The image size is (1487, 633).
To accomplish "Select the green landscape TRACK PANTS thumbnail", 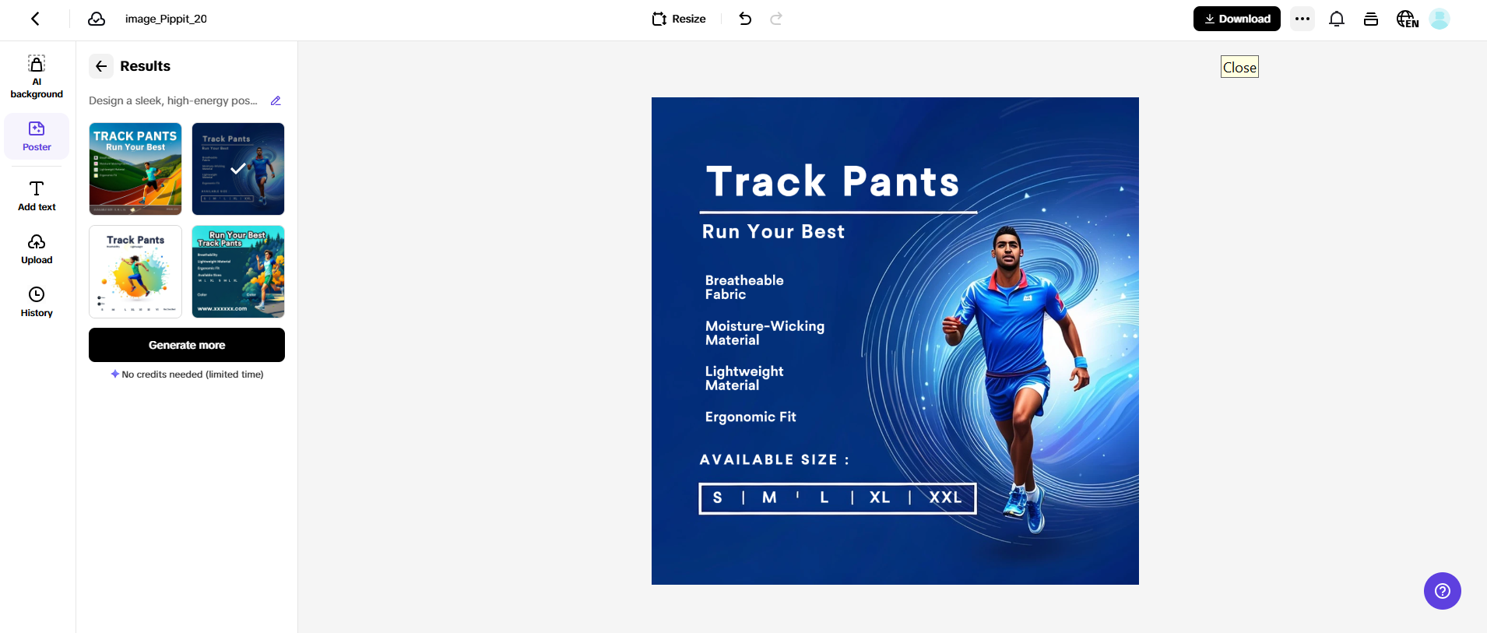I will pyautogui.click(x=135, y=169).
